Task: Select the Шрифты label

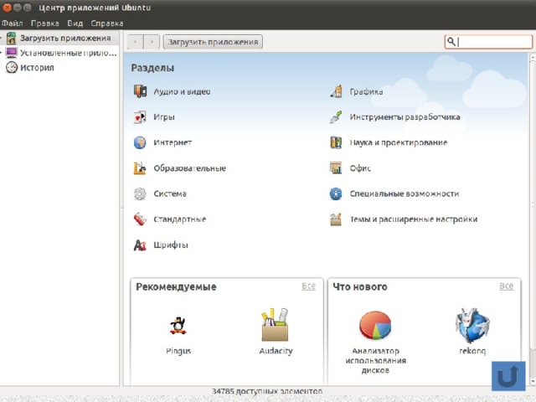Action: pyautogui.click(x=171, y=245)
